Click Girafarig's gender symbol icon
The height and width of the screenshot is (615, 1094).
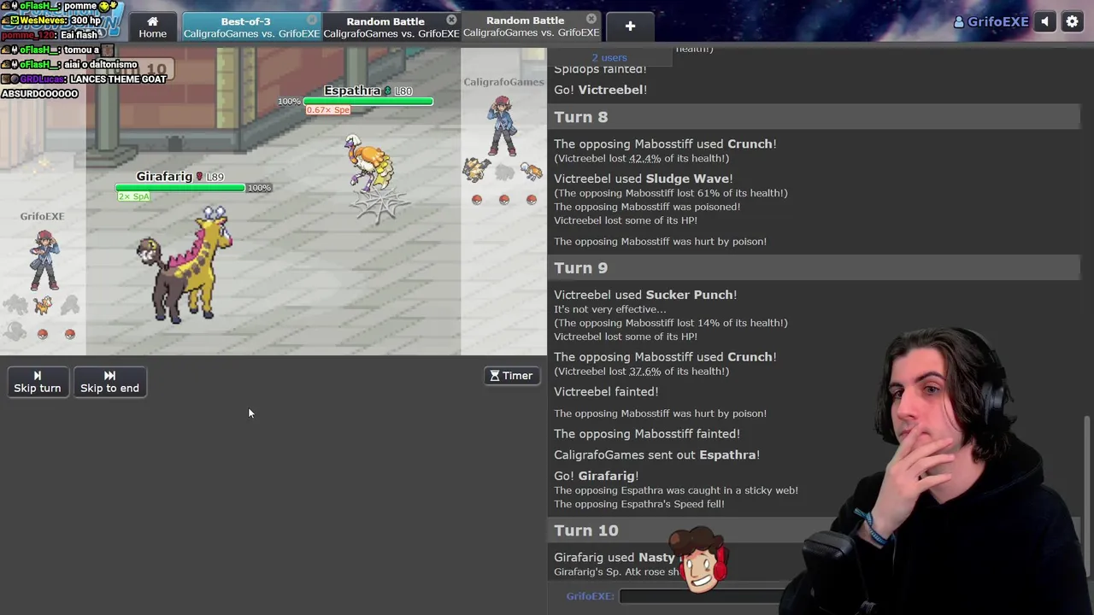199,177
